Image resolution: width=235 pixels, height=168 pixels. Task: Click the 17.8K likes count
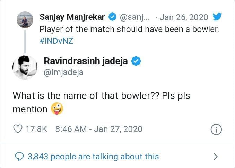point(36,129)
